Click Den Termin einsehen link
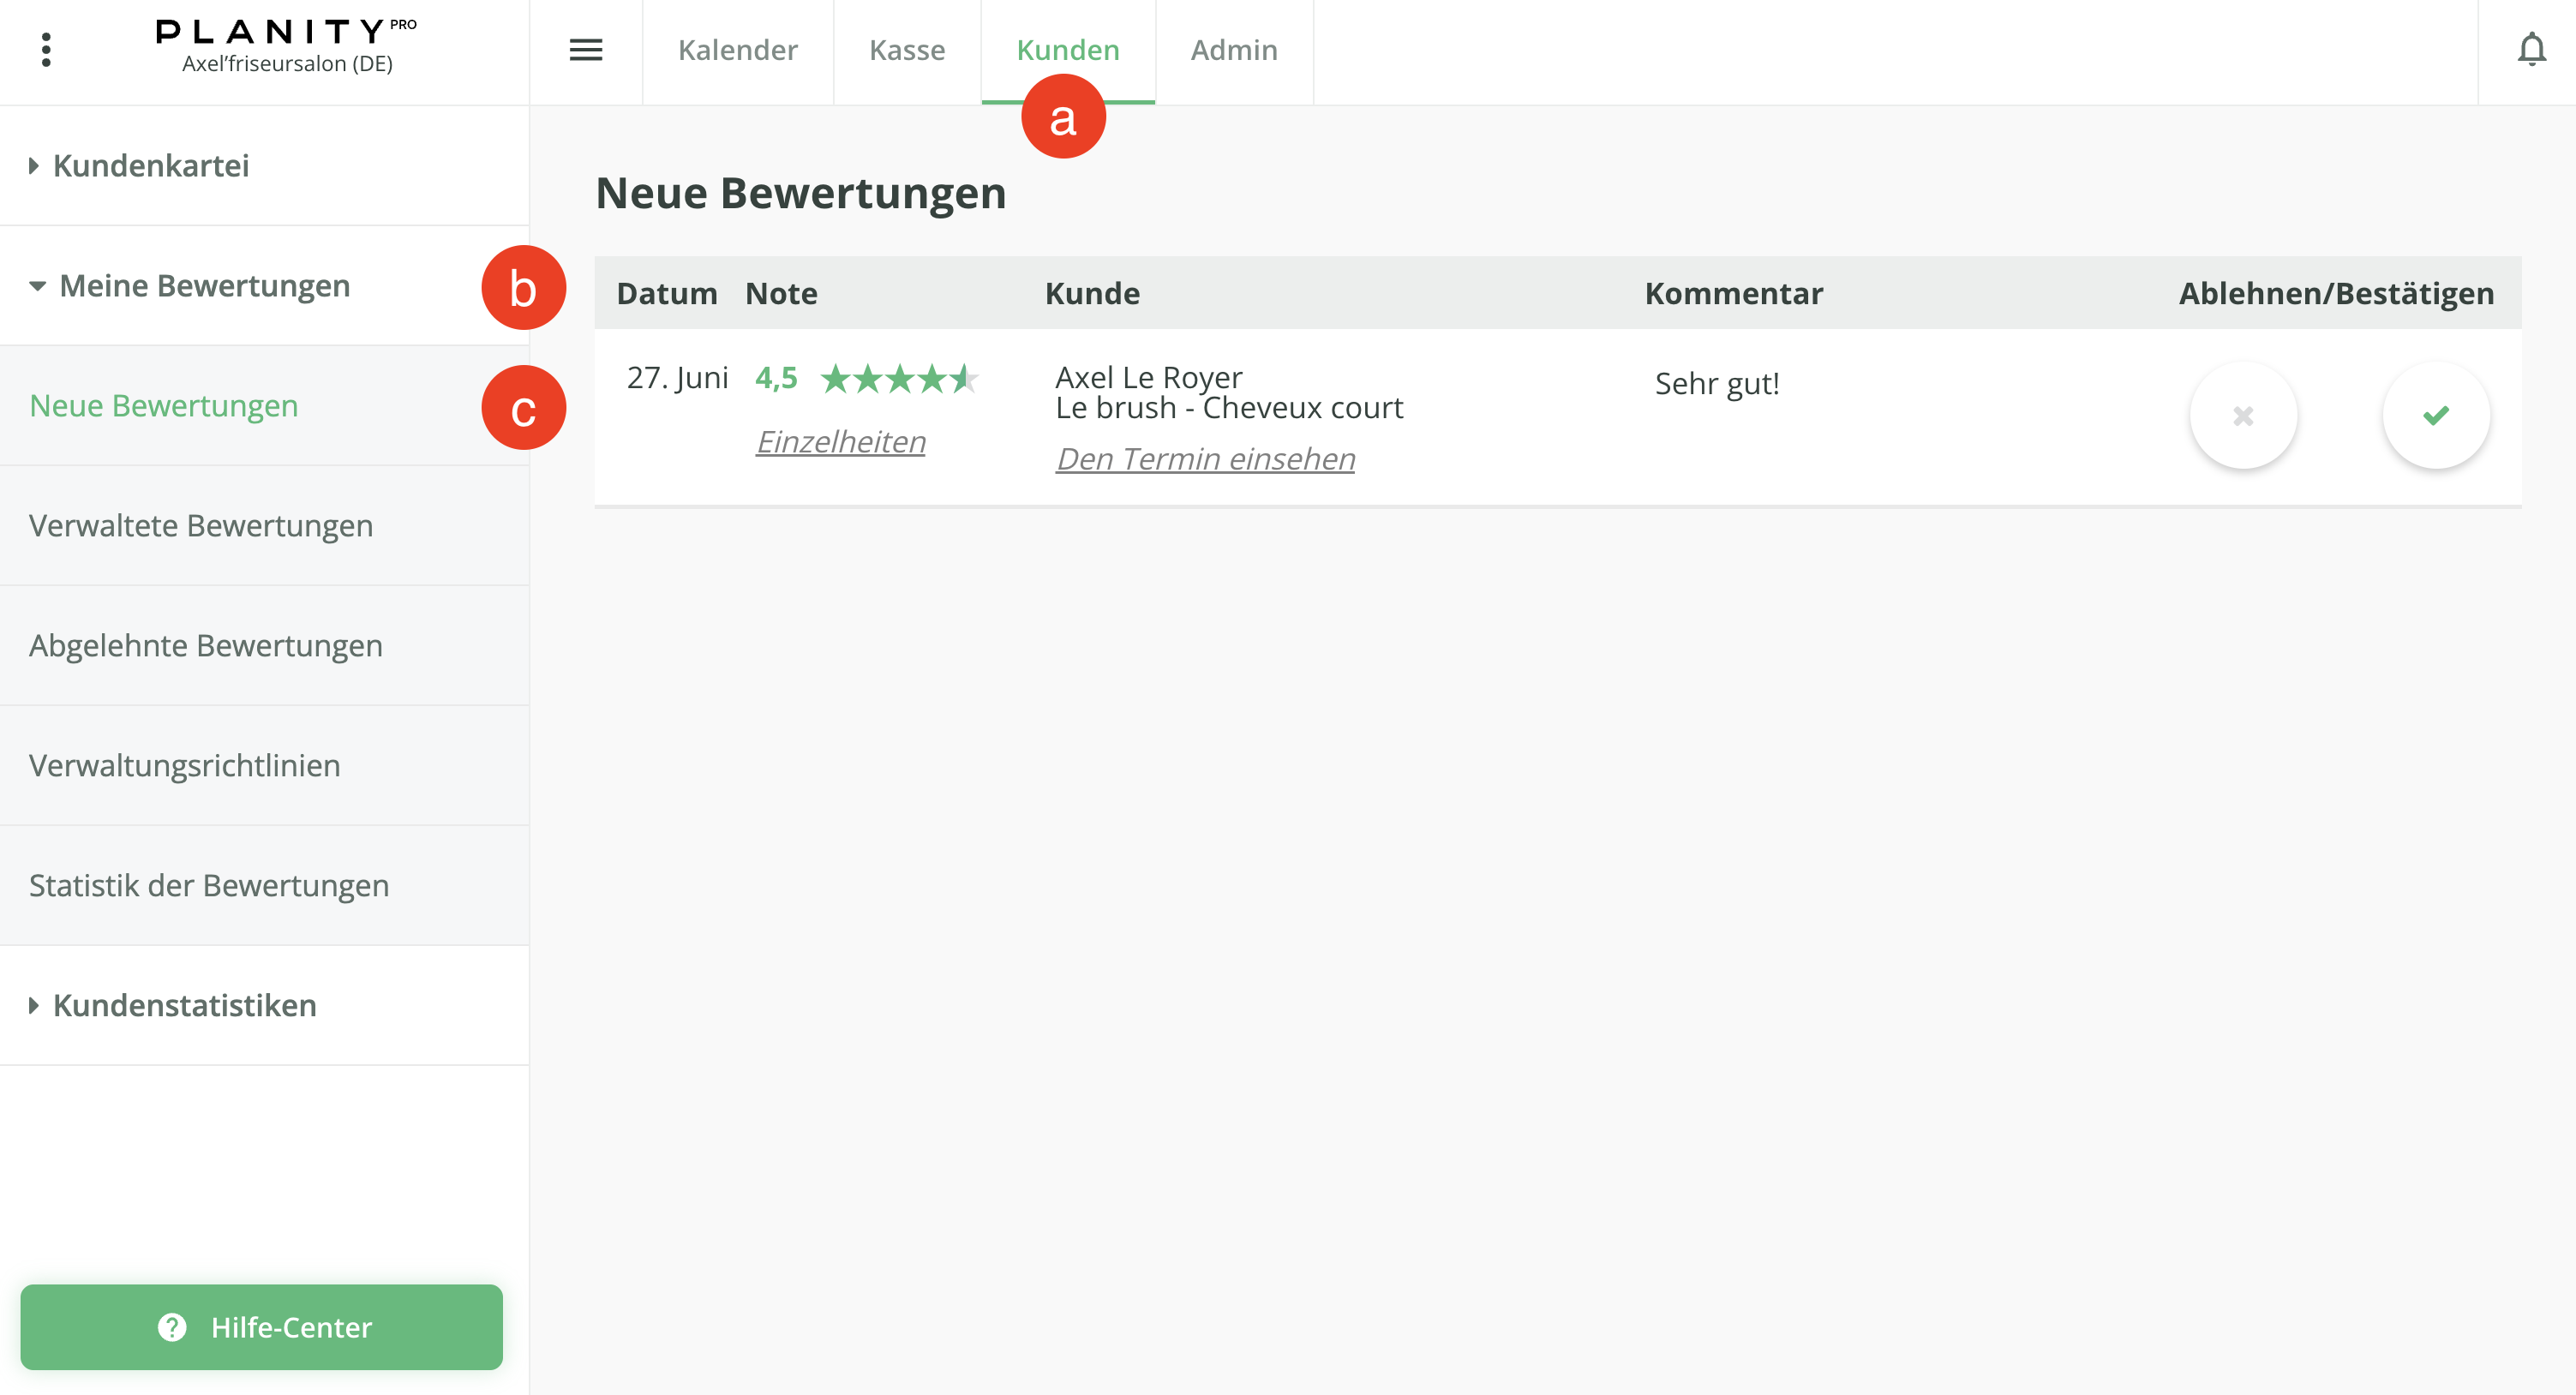Viewport: 2576px width, 1395px height. pos(1204,459)
